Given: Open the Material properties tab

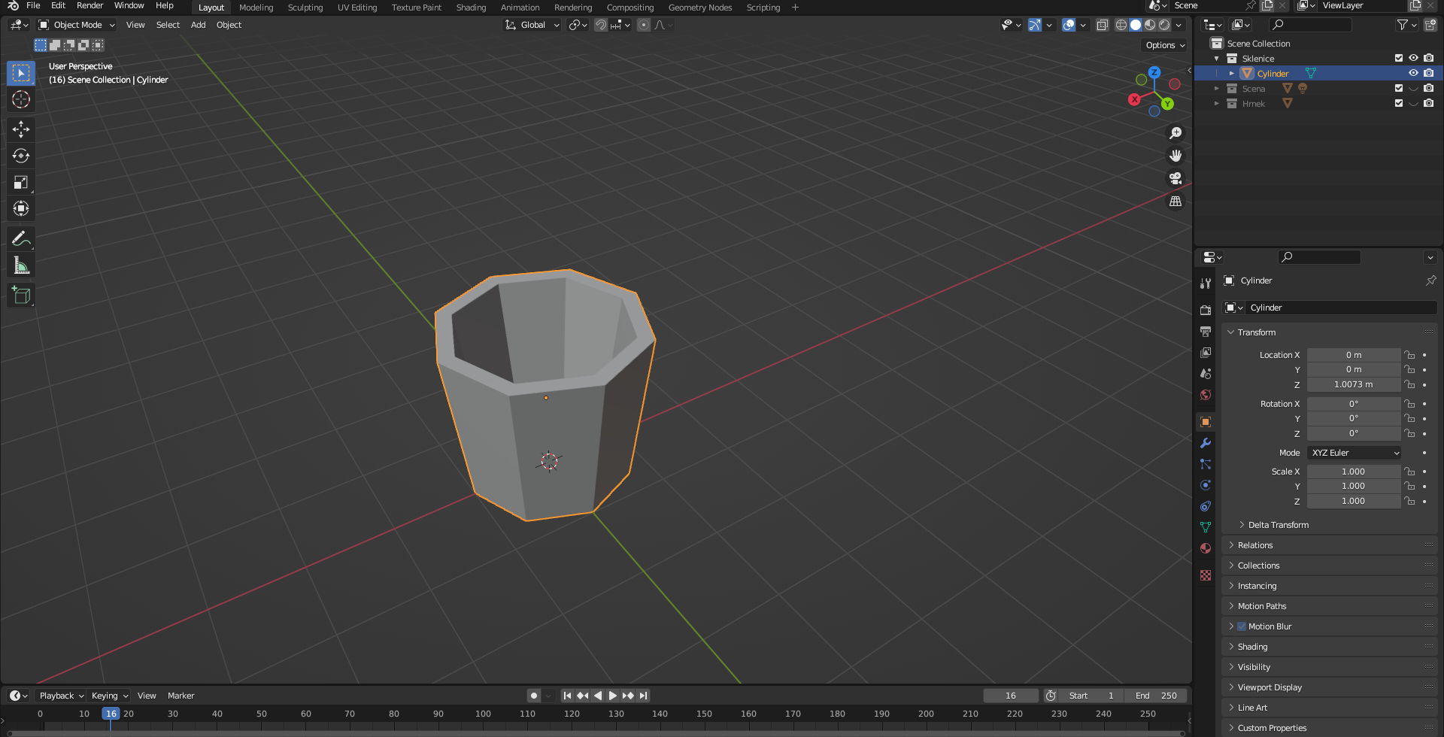Looking at the screenshot, I should point(1206,548).
